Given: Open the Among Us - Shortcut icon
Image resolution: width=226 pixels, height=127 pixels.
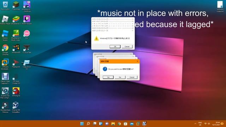Looking at the screenshot, I should (x=27, y=7).
